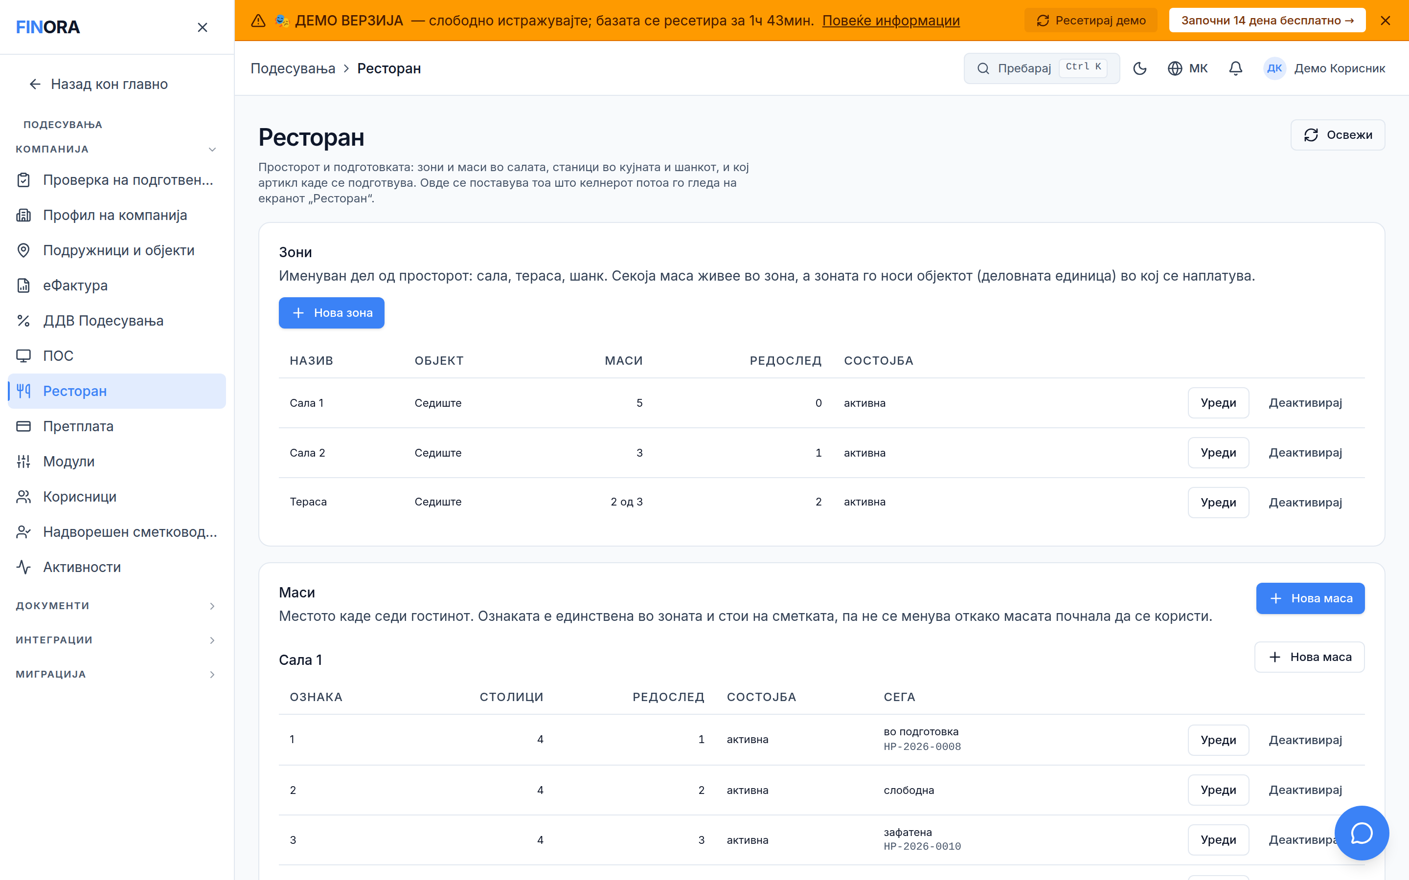Click order number НР-2026-0010
Image resolution: width=1409 pixels, height=880 pixels.
922,847
